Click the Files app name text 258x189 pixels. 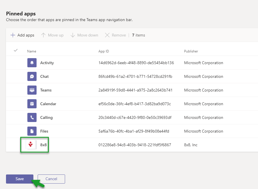44,131
